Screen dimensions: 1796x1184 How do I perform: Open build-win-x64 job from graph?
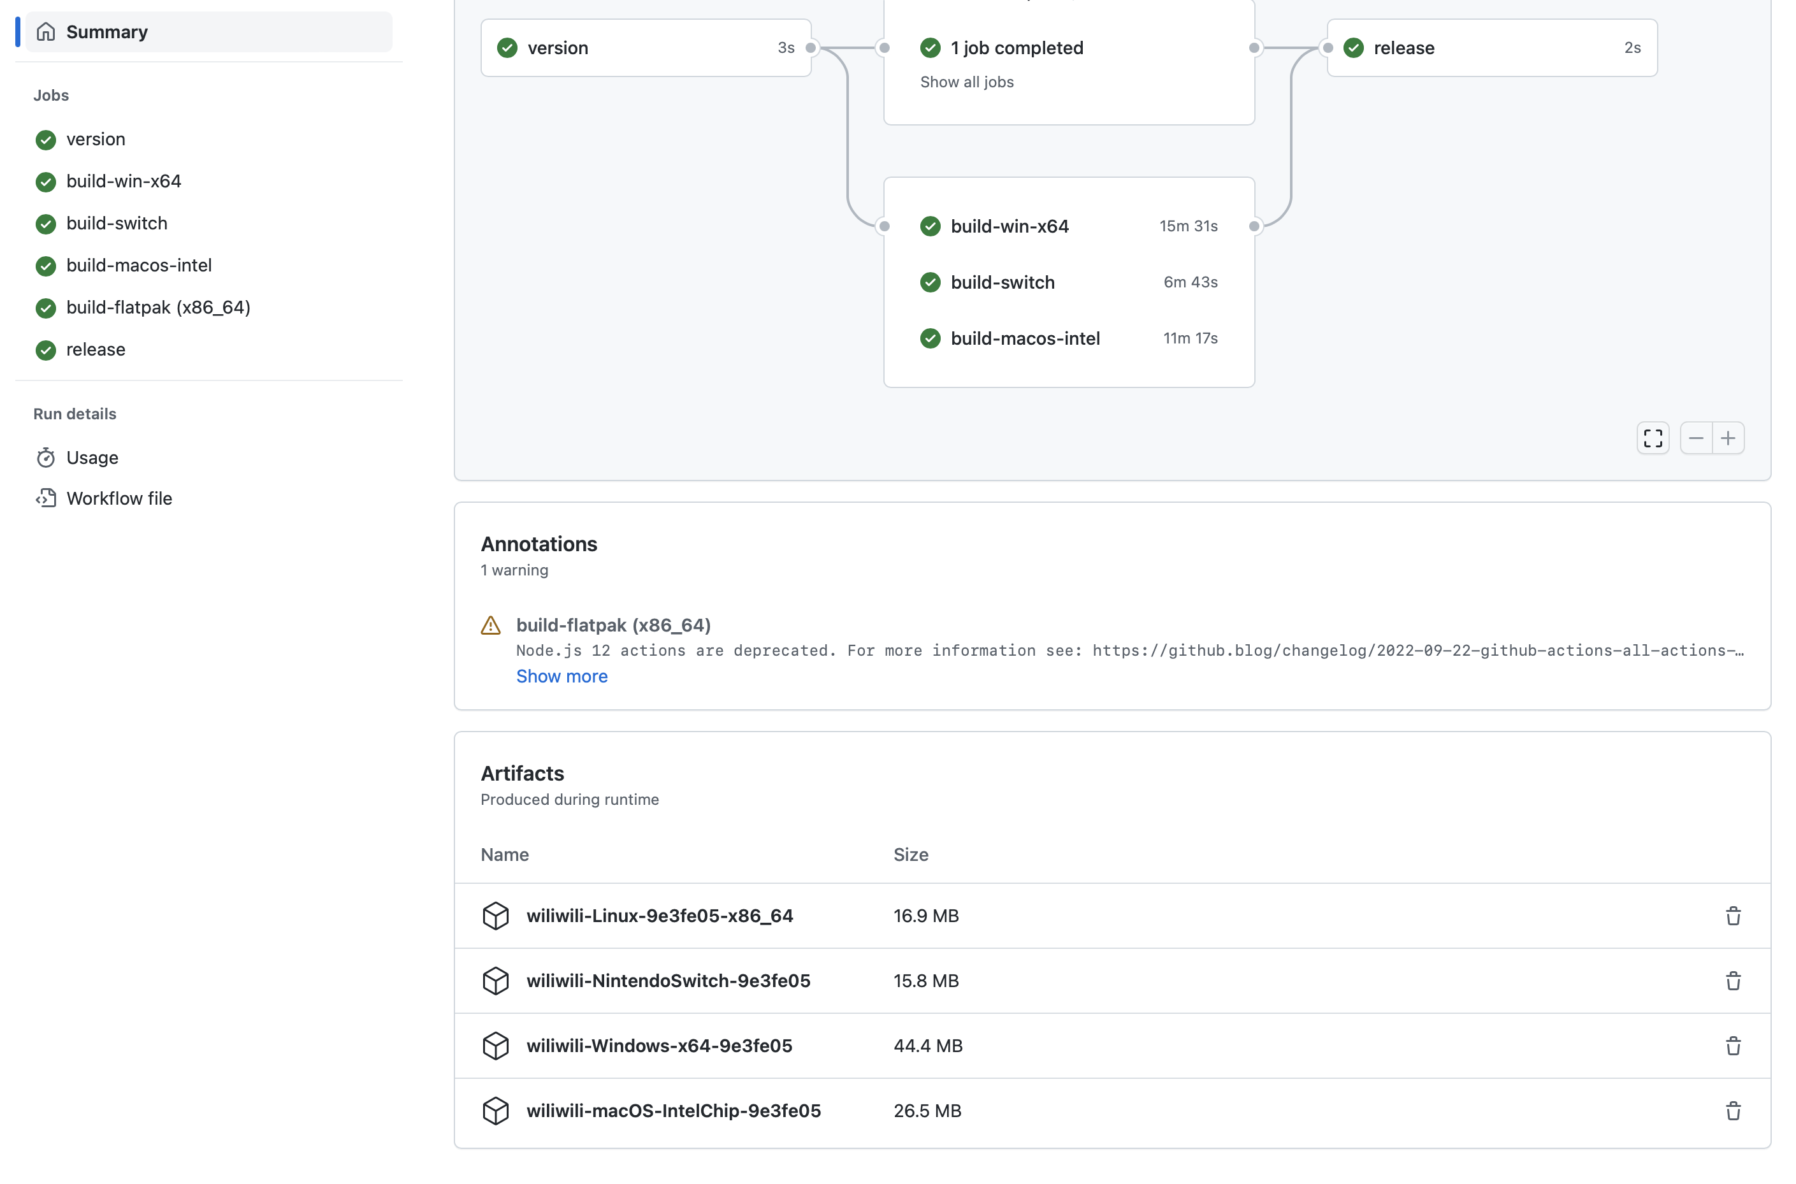coord(1009,226)
